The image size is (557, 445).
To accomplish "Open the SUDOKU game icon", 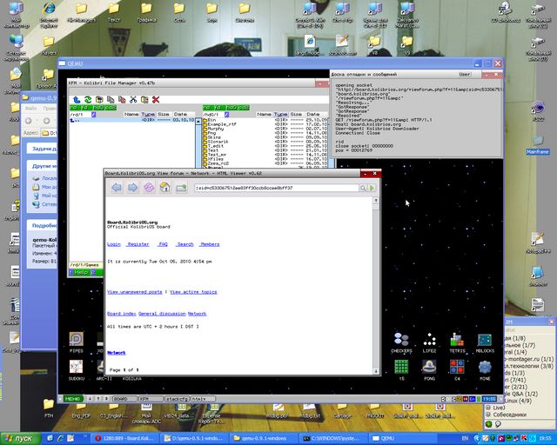I will click(x=77, y=370).
